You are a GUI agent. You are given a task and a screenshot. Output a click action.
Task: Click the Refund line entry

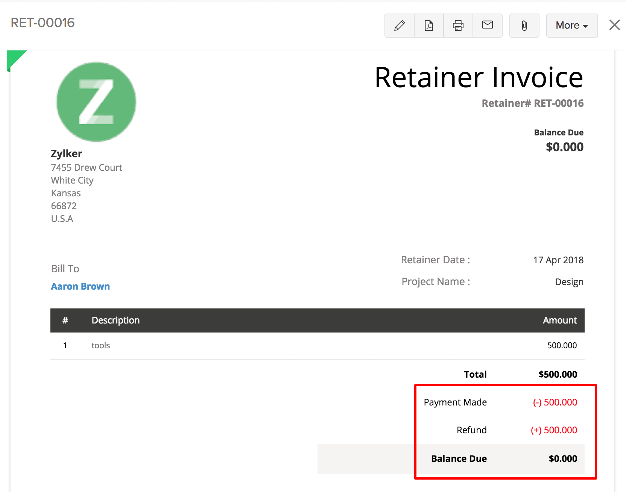tap(471, 430)
